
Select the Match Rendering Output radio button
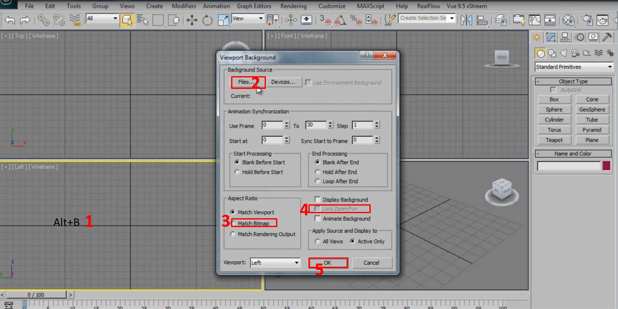coord(233,234)
